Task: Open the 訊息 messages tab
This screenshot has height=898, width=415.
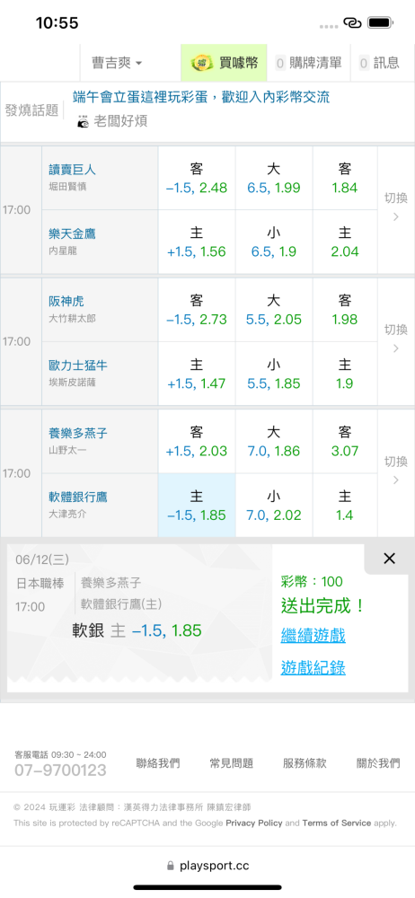Action: point(379,63)
